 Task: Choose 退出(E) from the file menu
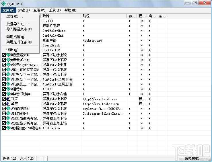[x=20, y=50]
